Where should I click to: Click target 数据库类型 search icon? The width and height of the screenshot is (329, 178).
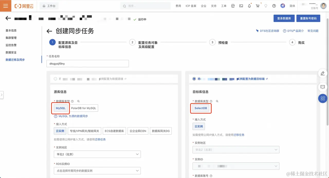[217, 101]
